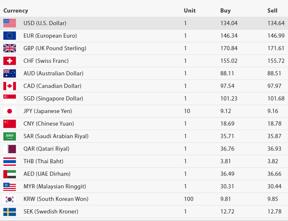Select the UK Union Jack flag icon
Image resolution: width=288 pixels, height=221 pixels.
pyautogui.click(x=10, y=48)
